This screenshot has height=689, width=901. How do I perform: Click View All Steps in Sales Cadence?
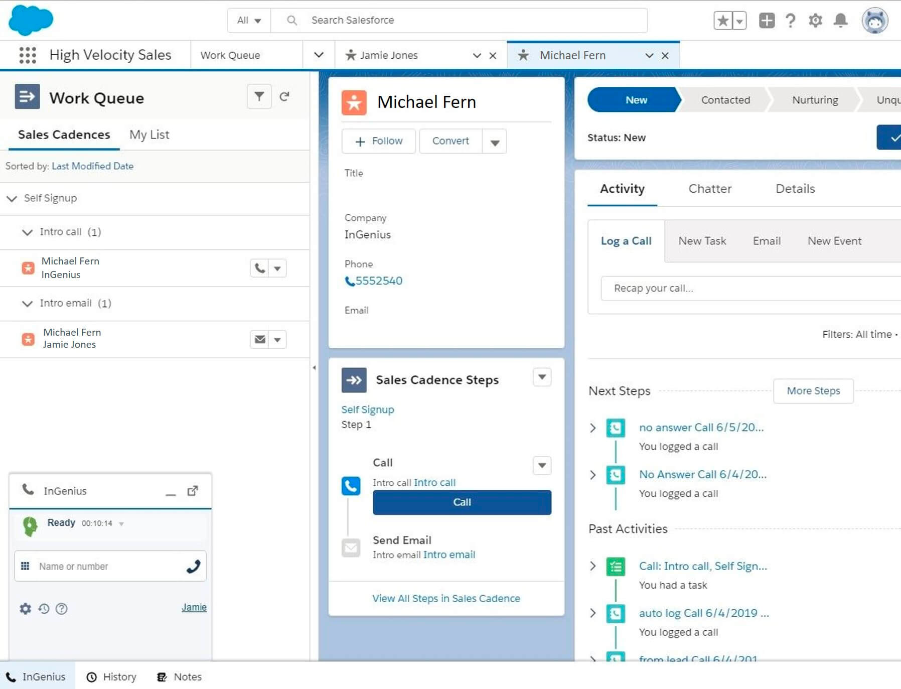[446, 598]
